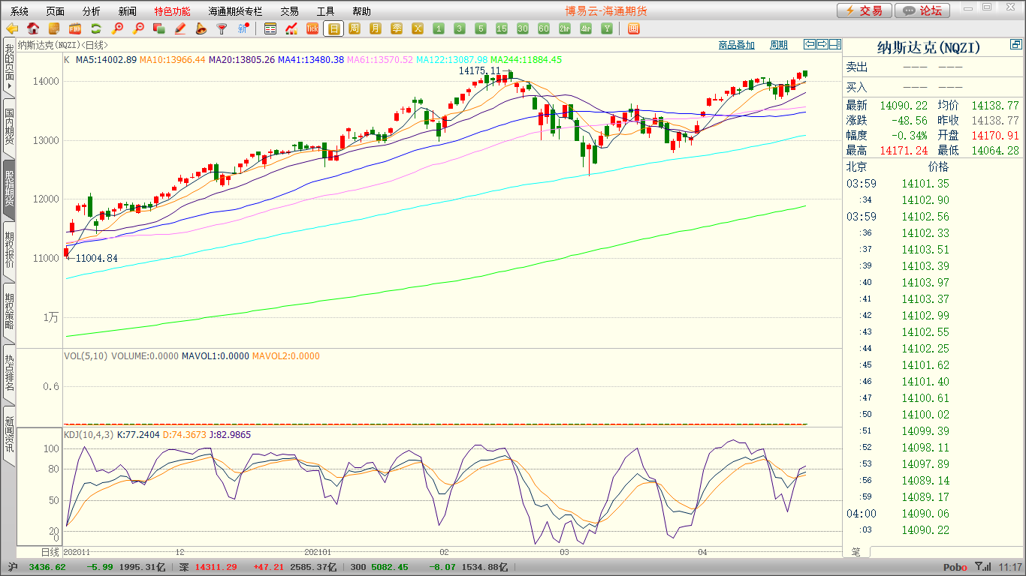The width and height of the screenshot is (1026, 576).
Task: Click the 论坛 forum button
Action: pos(923,10)
